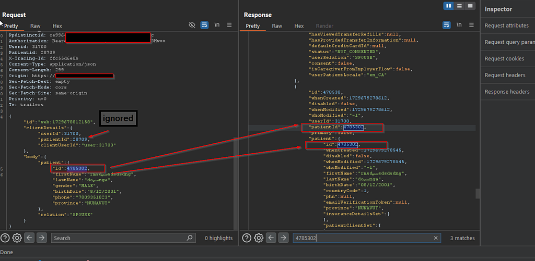Go to next match in Response search
Screen dimensions: 535x261
[283, 238]
